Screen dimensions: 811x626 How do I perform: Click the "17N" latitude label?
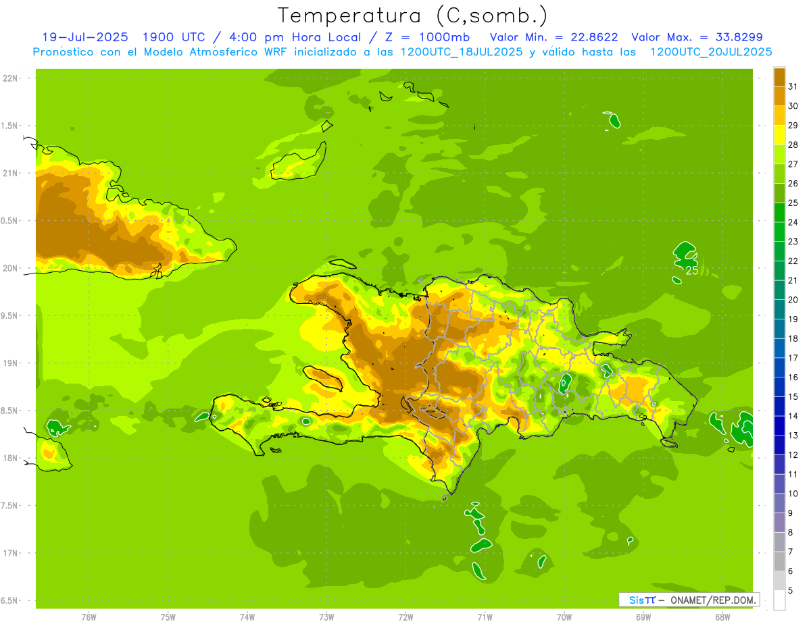click(10, 553)
